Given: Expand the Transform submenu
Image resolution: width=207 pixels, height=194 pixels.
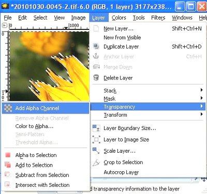Looking at the screenshot, I should pyautogui.click(x=148, y=115).
